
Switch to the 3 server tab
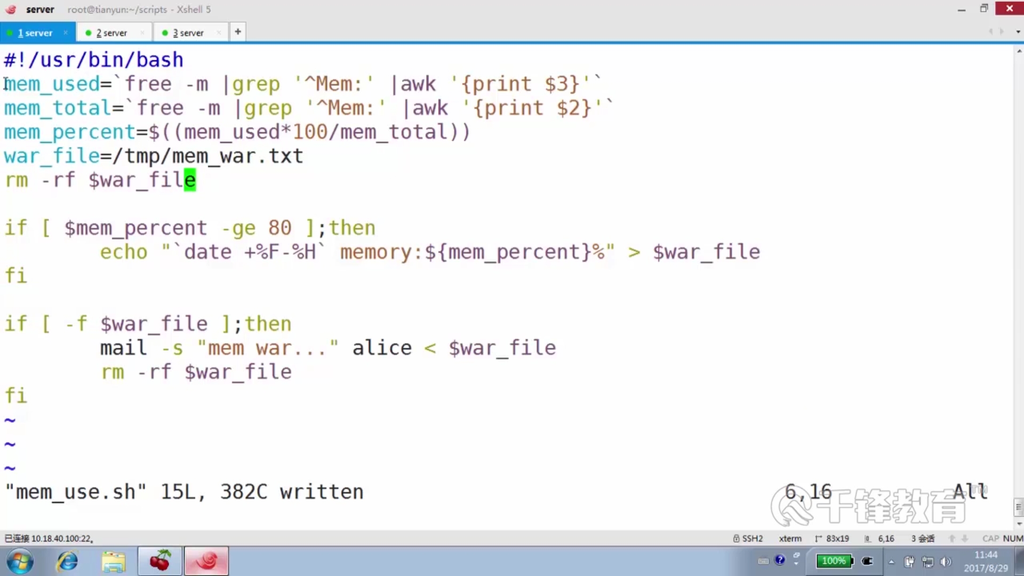(x=188, y=33)
